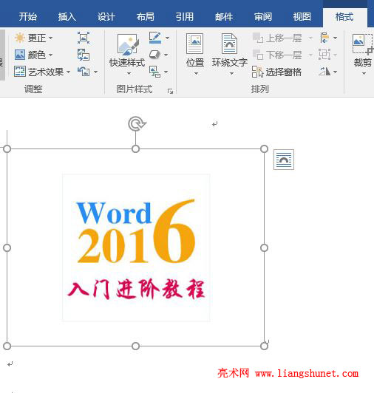This screenshot has width=374, height=393.
Task: Expand the align objects dropdown arrow
Action: (335, 38)
